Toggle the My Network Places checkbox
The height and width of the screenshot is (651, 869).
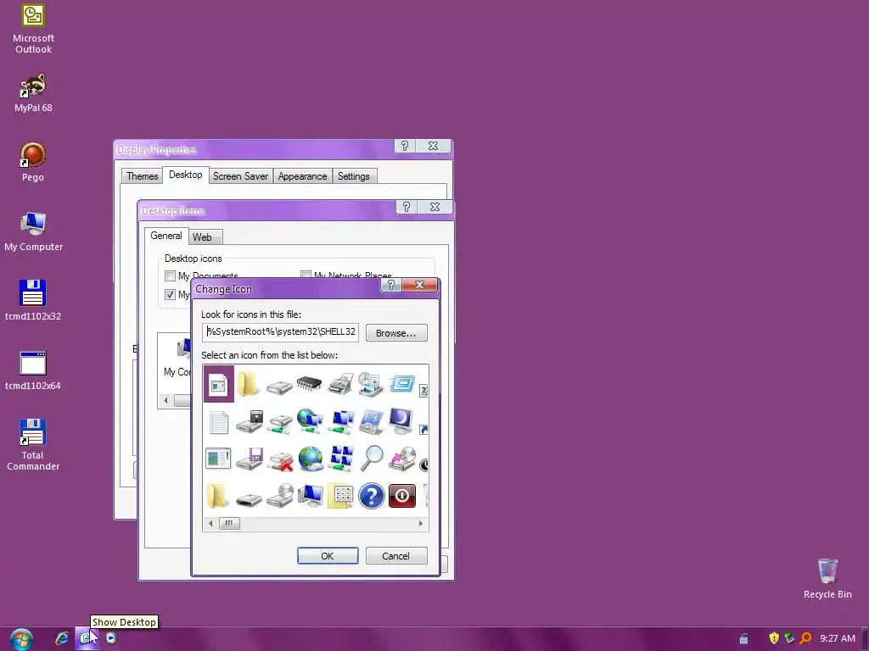pos(306,275)
